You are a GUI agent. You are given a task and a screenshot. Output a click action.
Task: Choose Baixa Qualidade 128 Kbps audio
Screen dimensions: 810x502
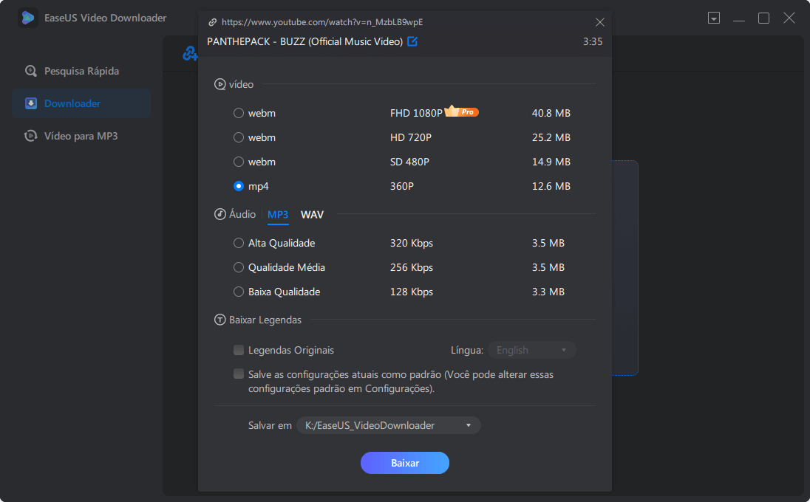[x=239, y=292]
